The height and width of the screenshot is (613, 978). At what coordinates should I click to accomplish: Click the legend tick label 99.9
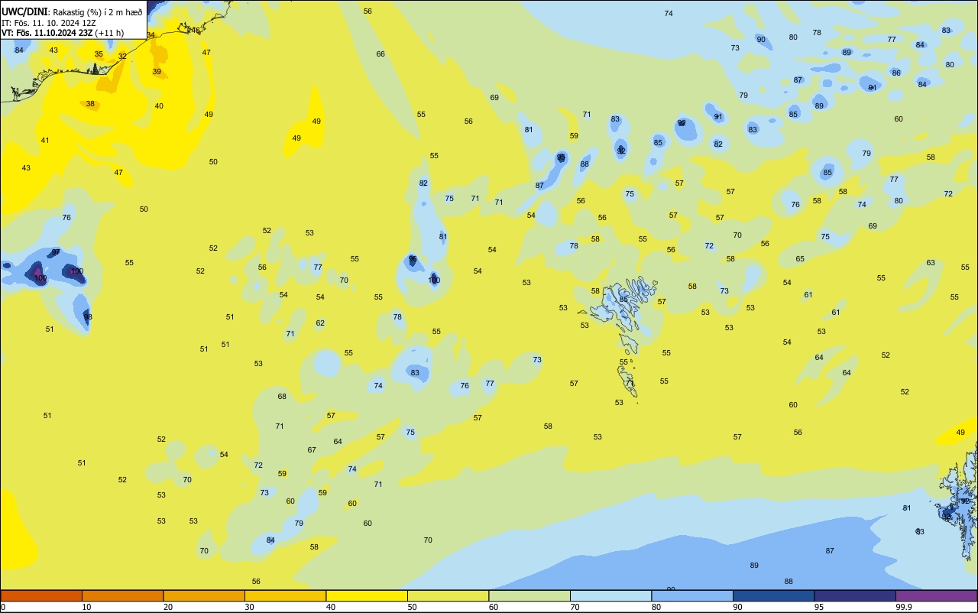903,607
